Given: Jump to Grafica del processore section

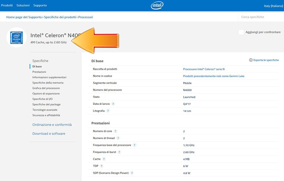Looking at the screenshot, I should pos(46,88).
